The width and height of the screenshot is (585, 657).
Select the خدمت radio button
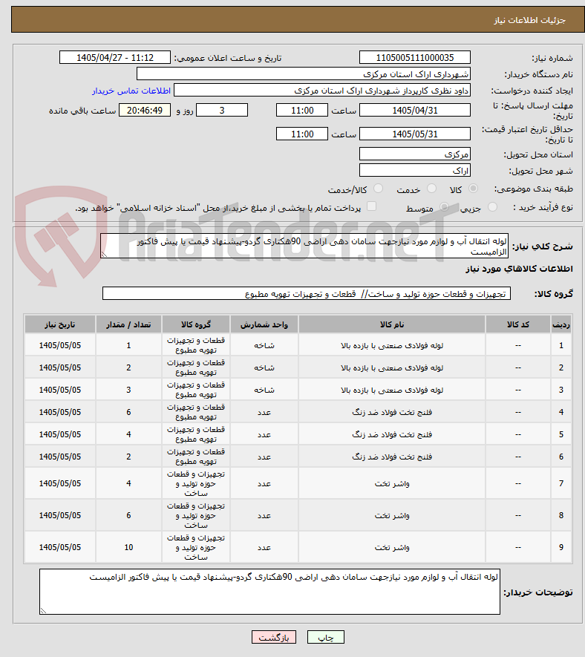pos(431,189)
